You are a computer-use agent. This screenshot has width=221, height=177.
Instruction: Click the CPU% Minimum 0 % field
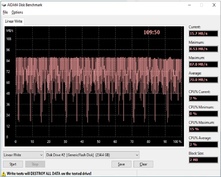pyautogui.click(x=203, y=114)
